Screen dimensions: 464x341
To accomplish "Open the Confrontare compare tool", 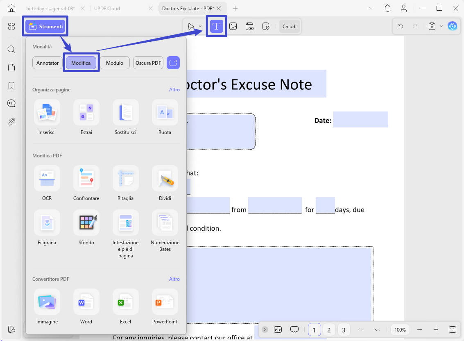I will [86, 183].
